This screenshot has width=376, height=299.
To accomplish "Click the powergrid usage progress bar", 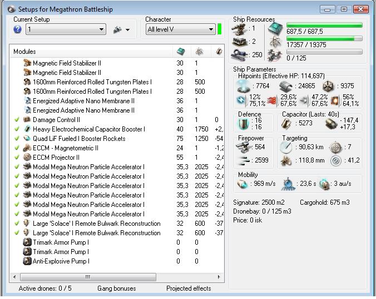I will point(324,38).
